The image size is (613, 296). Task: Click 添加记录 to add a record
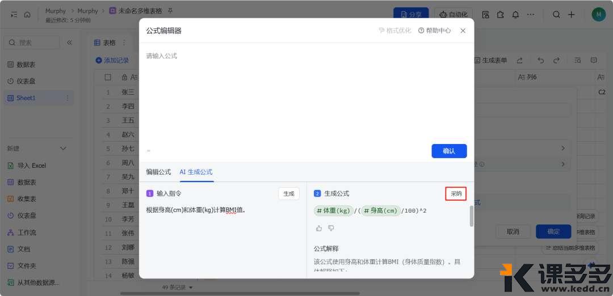point(112,61)
